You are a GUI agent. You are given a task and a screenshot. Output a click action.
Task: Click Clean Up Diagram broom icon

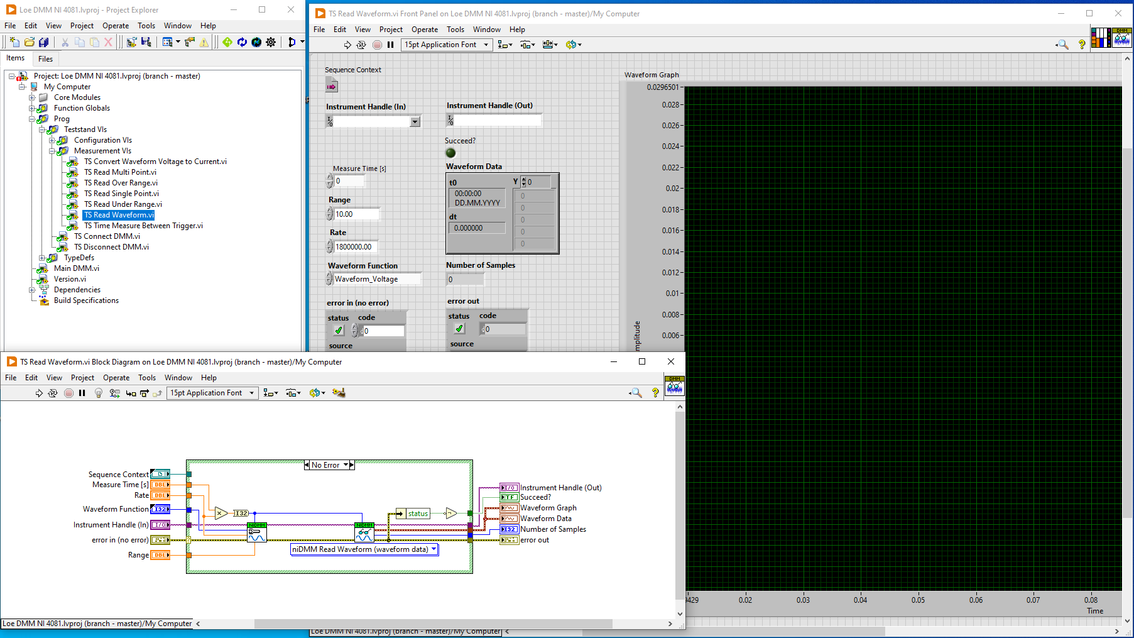pyautogui.click(x=339, y=393)
